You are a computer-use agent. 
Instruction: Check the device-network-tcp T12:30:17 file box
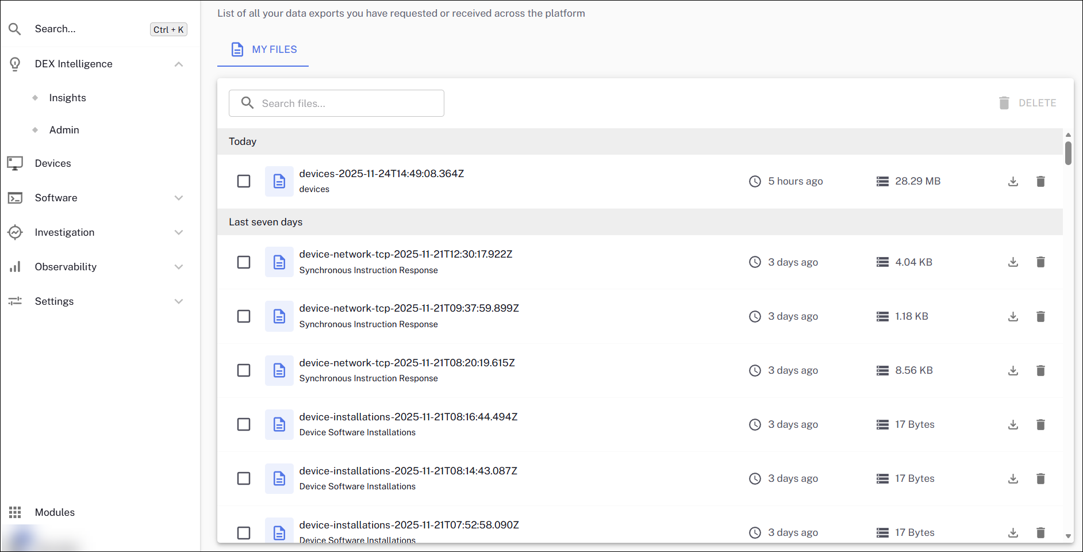pos(244,262)
